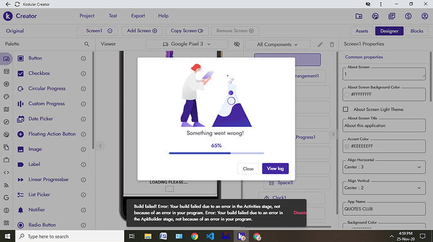This screenshot has height=242, width=433.
Task: Toggle hidden components eye icon in Viewer
Action: coord(237,44)
